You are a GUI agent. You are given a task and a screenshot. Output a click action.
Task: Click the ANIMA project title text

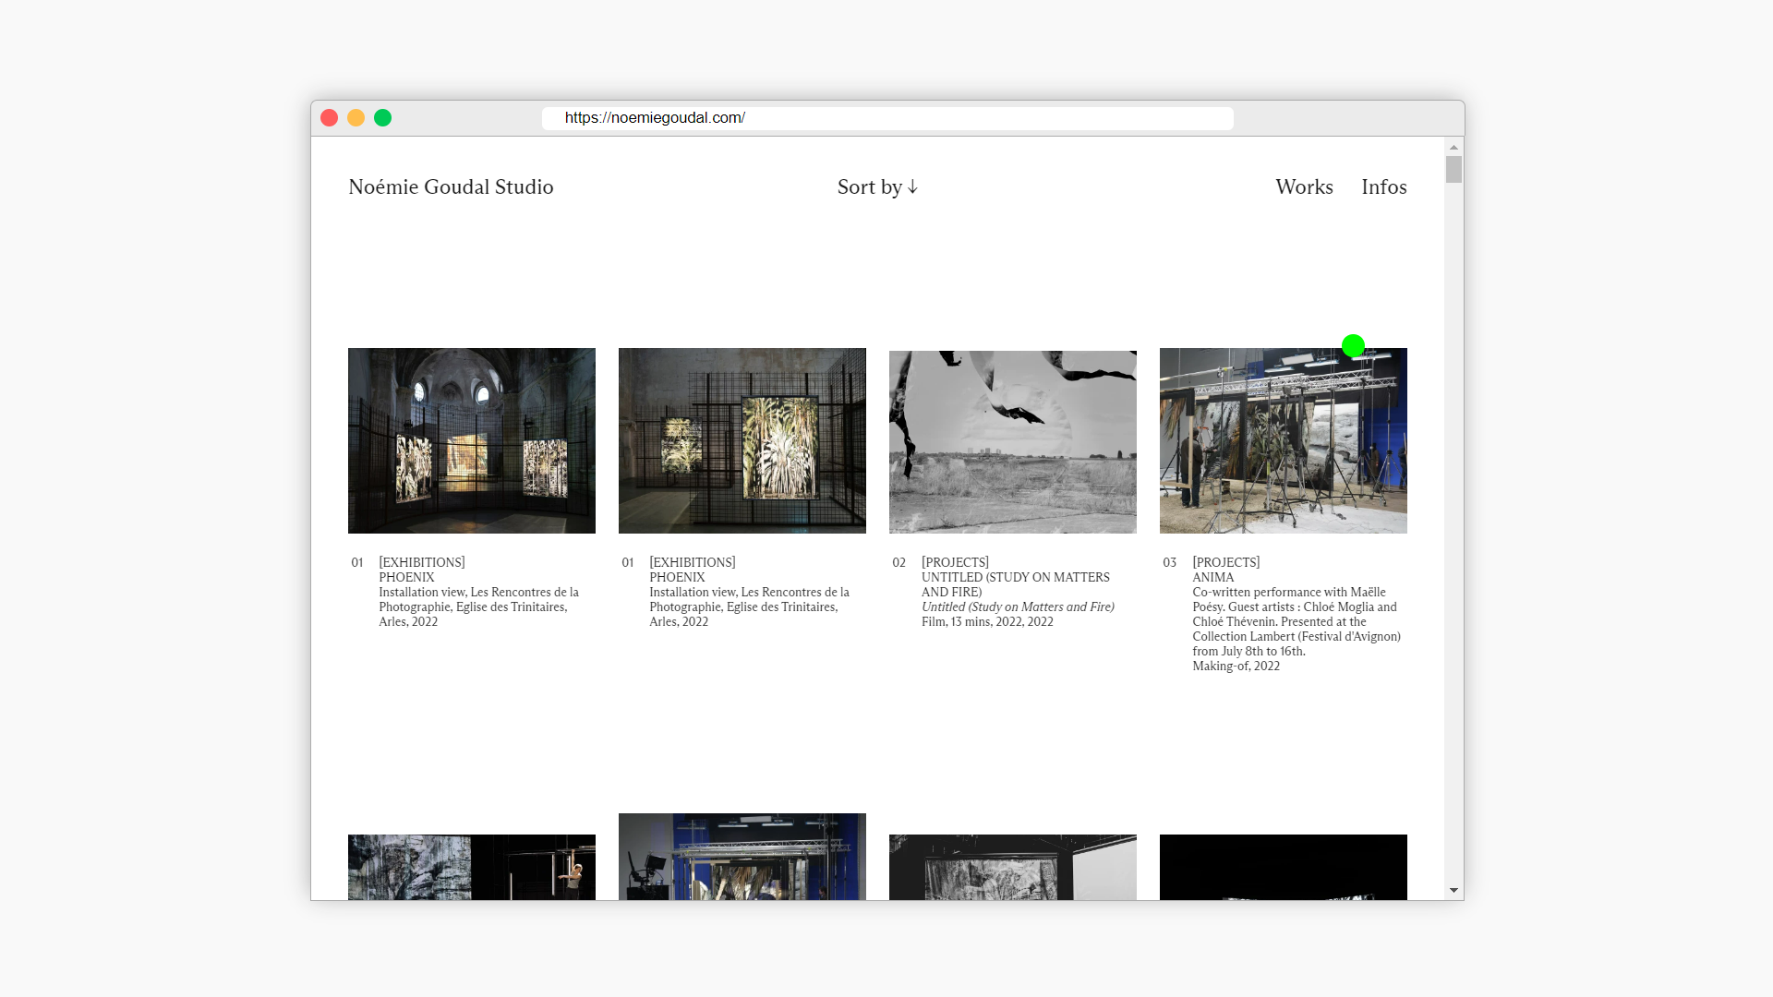1212,577
